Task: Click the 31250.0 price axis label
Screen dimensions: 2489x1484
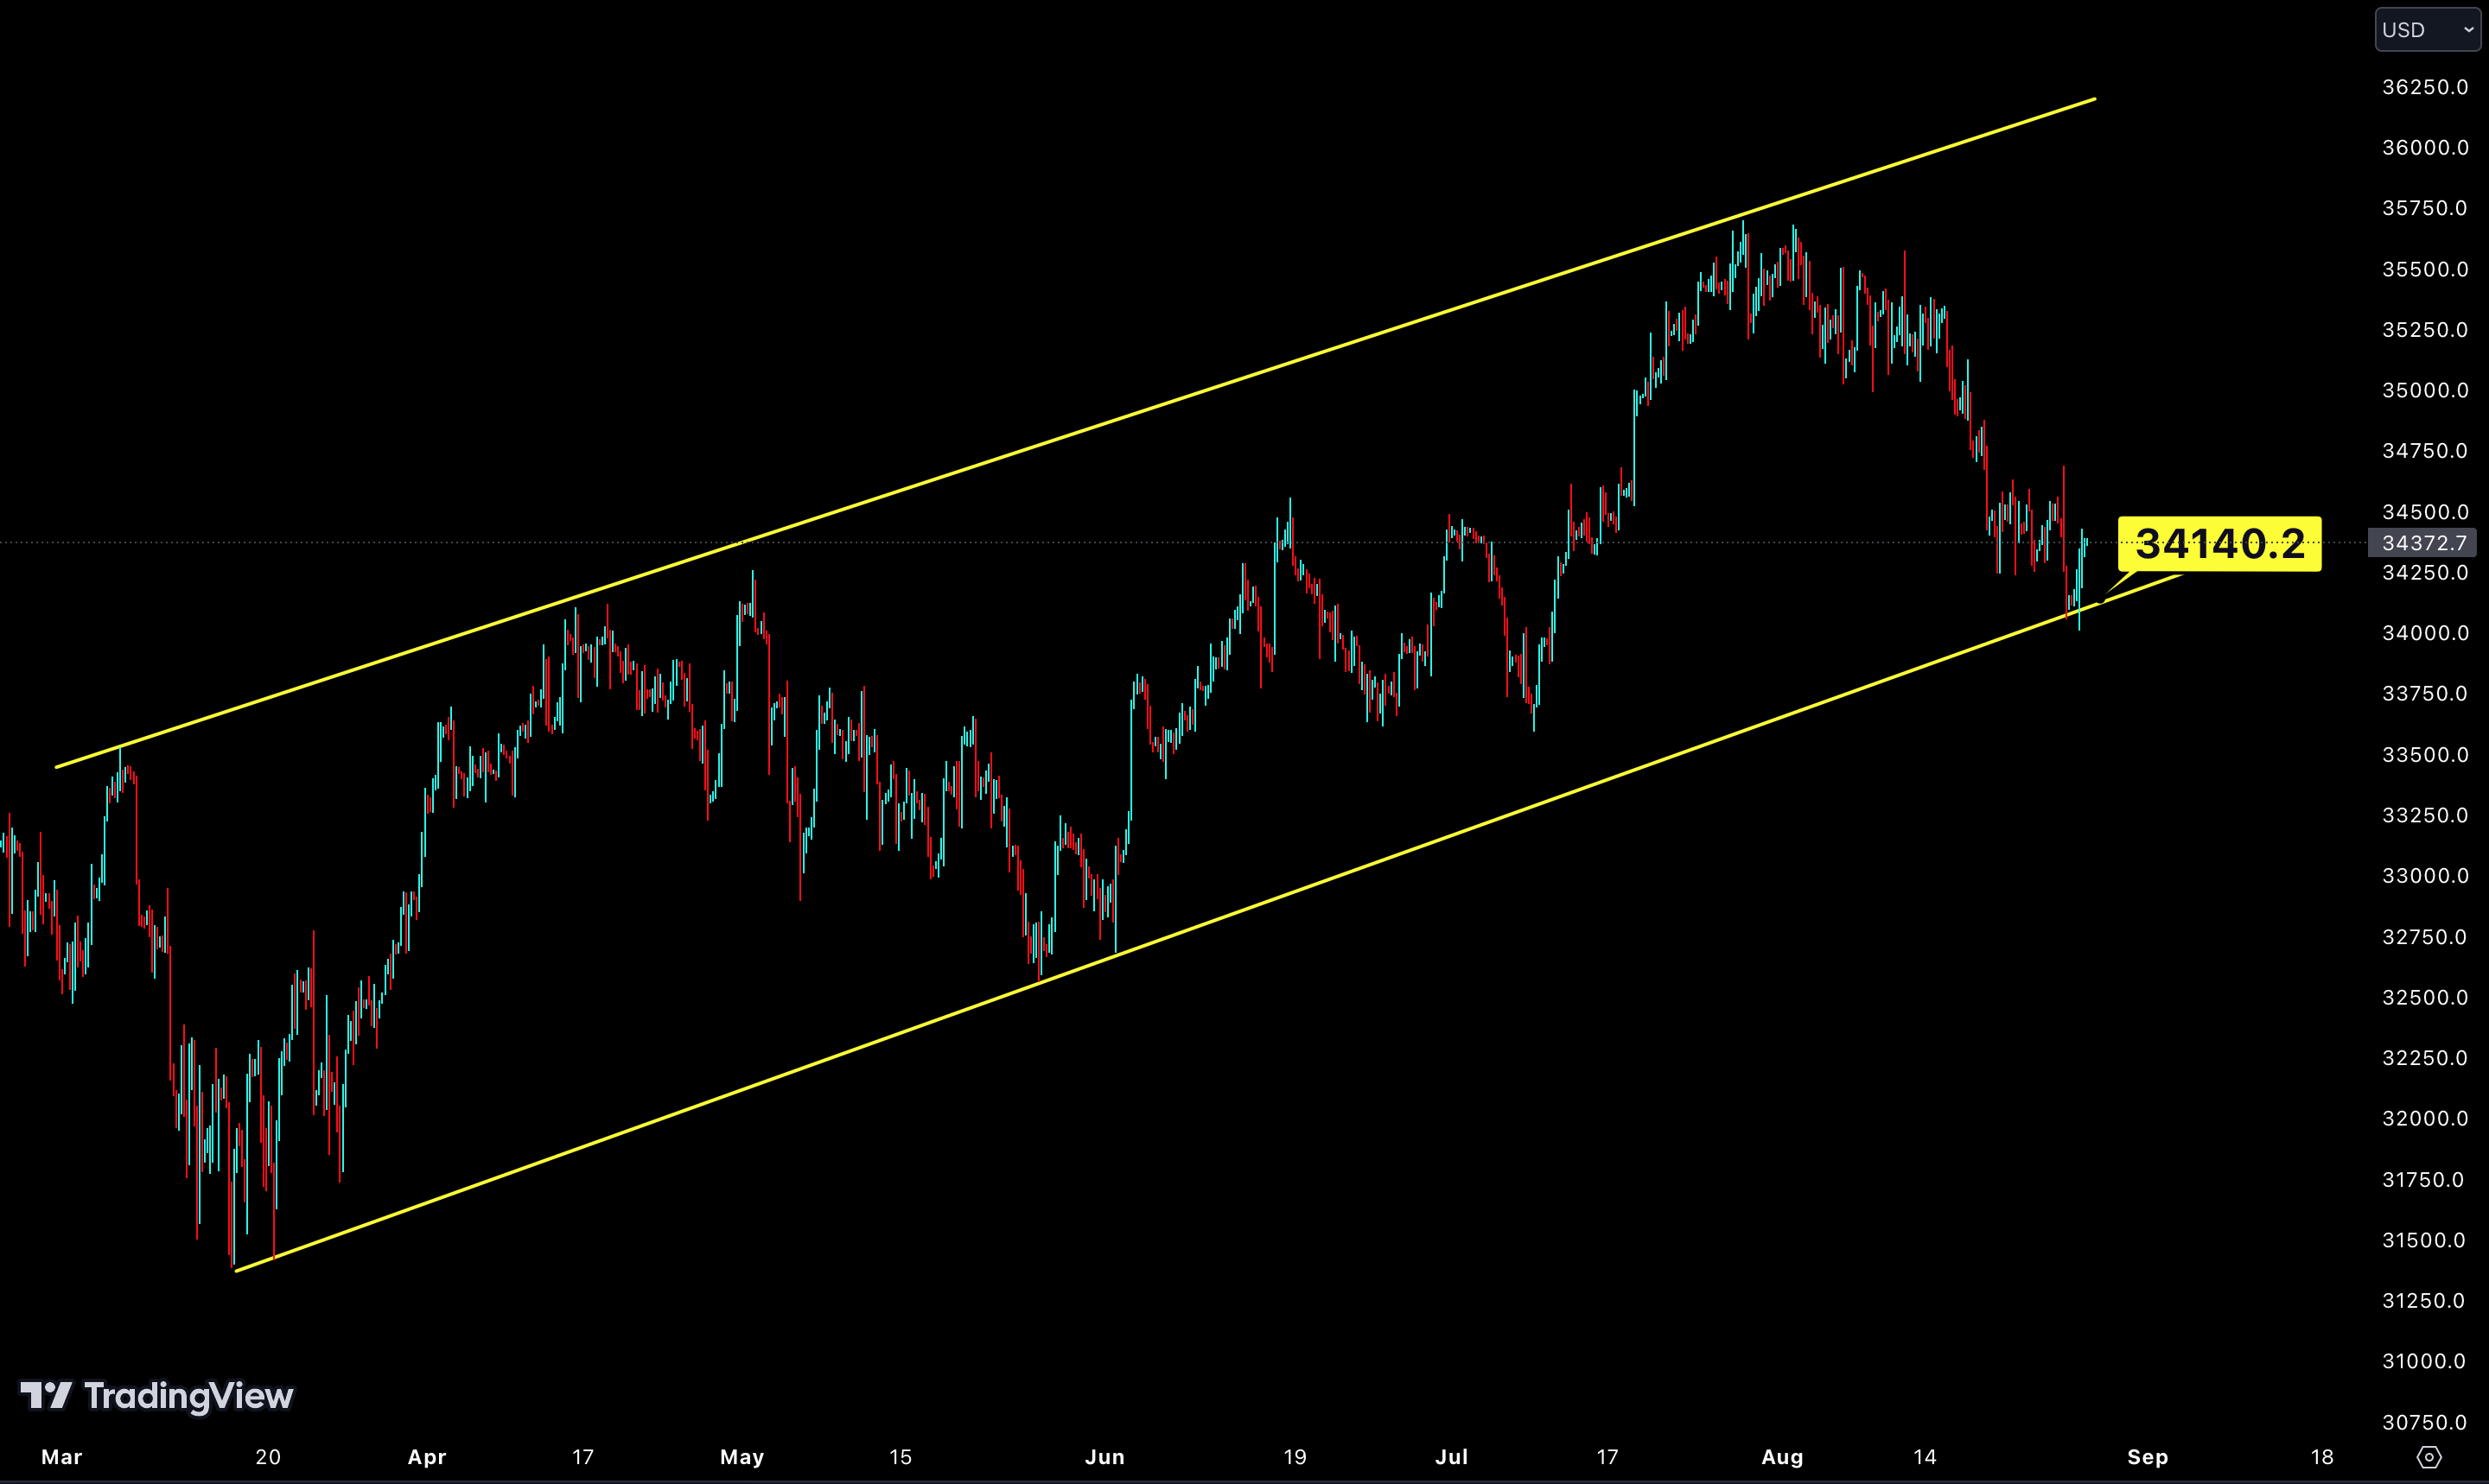Action: [2425, 1301]
